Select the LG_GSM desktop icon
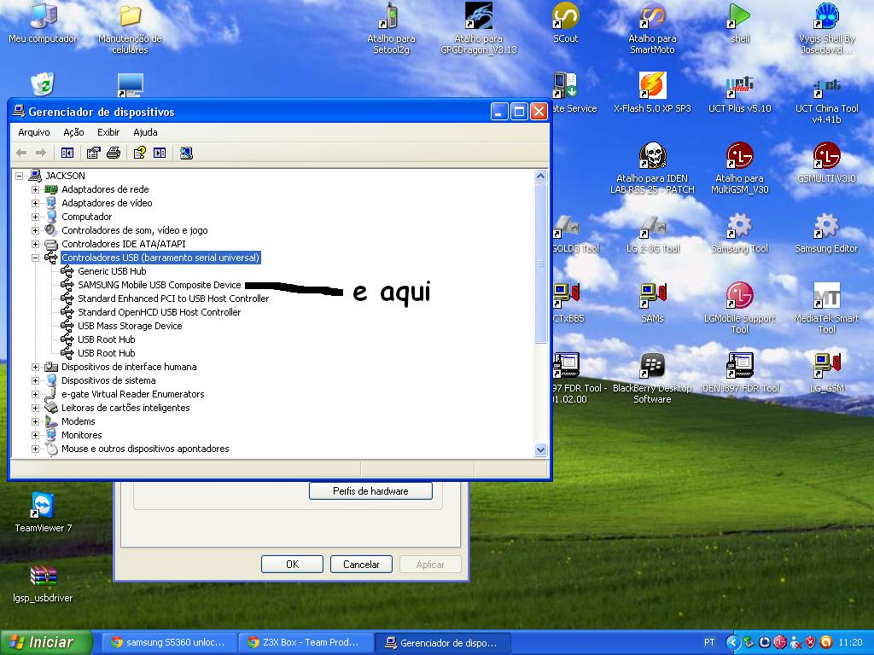Viewport: 874px width, 655px height. coord(826,374)
